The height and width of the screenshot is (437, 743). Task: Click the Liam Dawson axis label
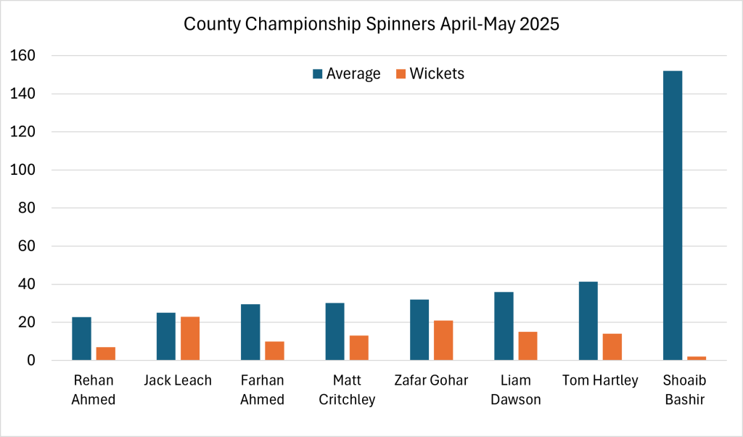(x=516, y=389)
